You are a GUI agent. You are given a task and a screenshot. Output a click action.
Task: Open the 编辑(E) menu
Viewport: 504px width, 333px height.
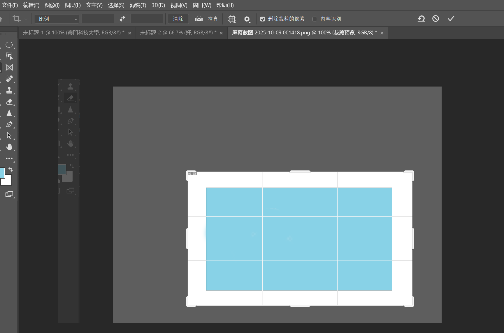(31, 5)
